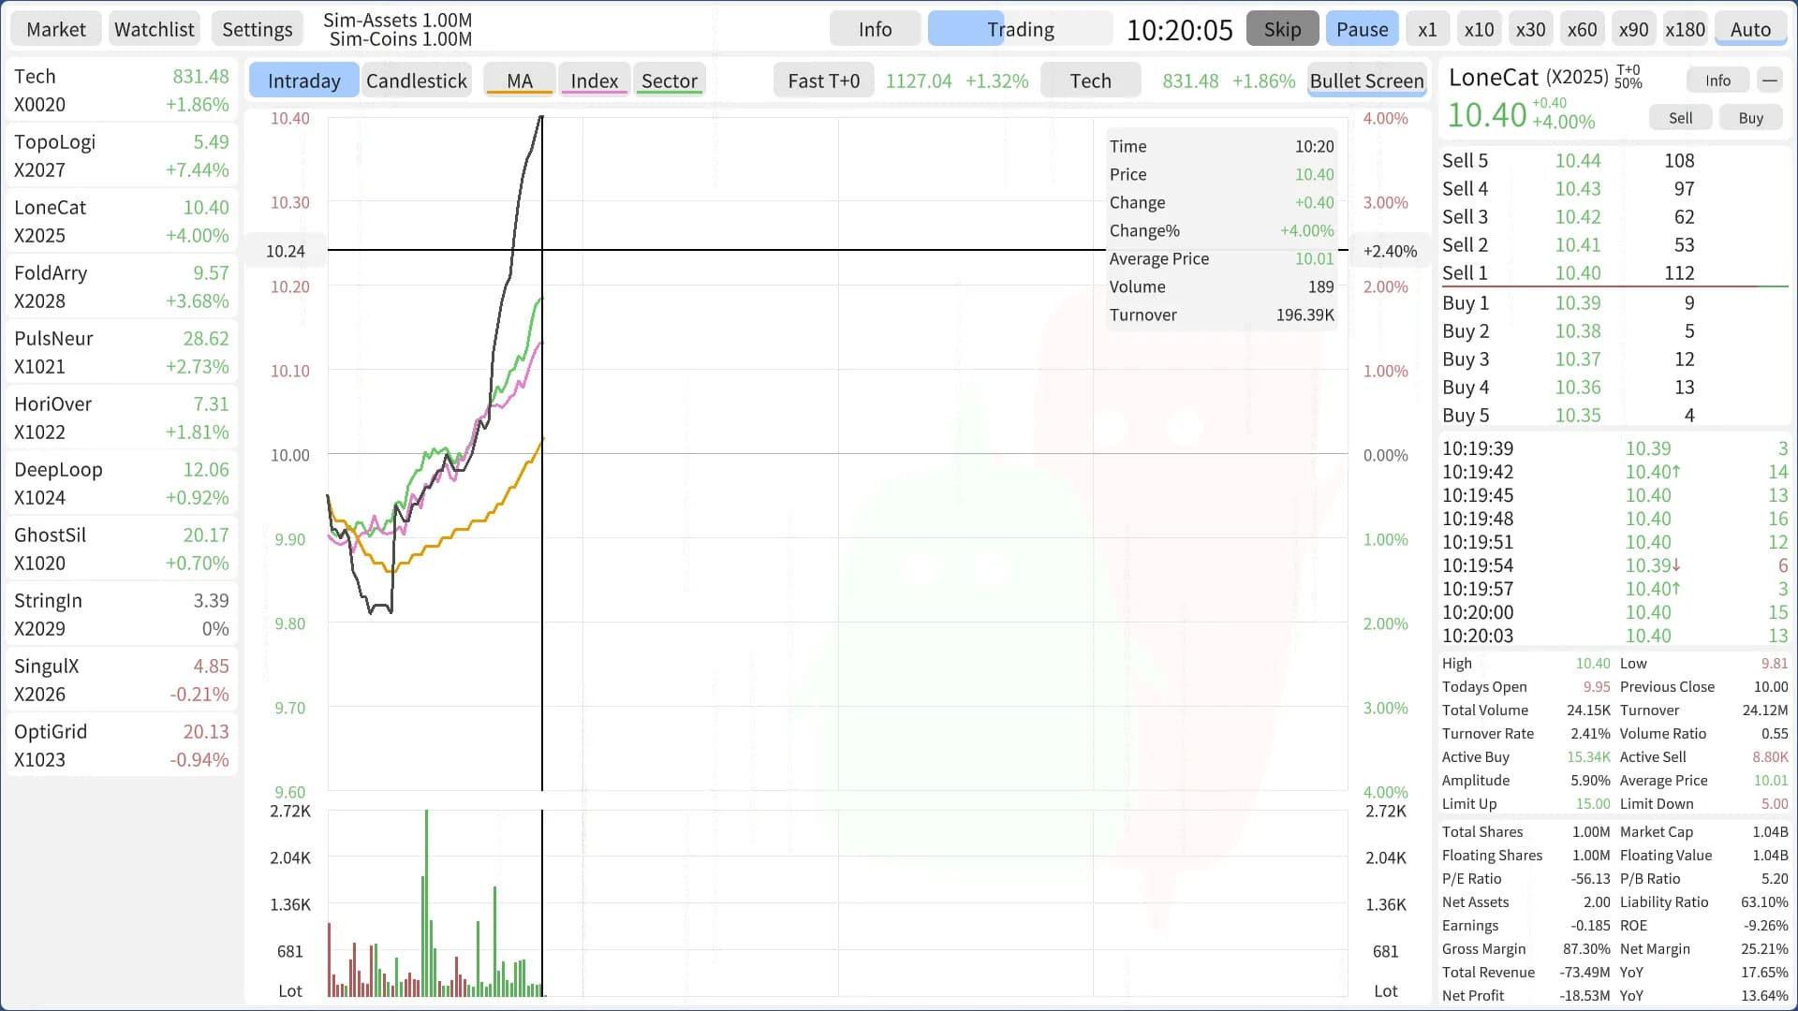Select OptiGrid X1023 in the list

(122, 745)
